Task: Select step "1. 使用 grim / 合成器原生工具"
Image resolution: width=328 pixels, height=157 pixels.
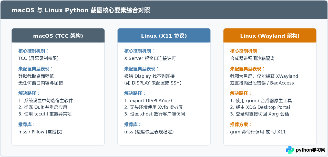Action: coord(261,101)
